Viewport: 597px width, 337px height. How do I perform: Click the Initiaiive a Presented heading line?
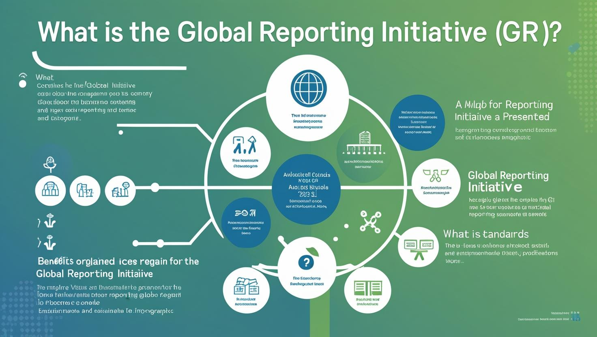point(502,117)
